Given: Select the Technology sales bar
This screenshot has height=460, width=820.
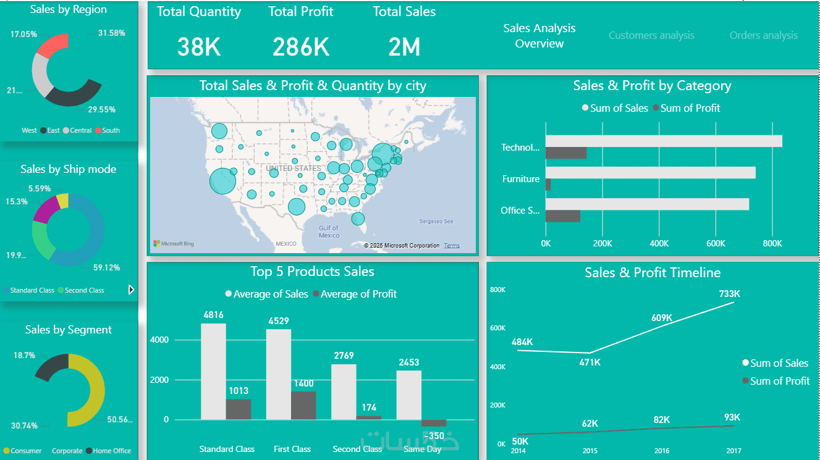Looking at the screenshot, I should (x=664, y=141).
